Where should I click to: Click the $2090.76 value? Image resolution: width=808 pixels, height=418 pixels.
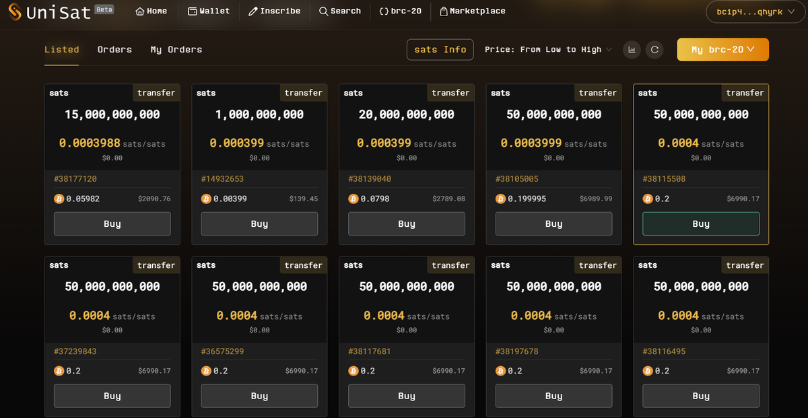[154, 199]
